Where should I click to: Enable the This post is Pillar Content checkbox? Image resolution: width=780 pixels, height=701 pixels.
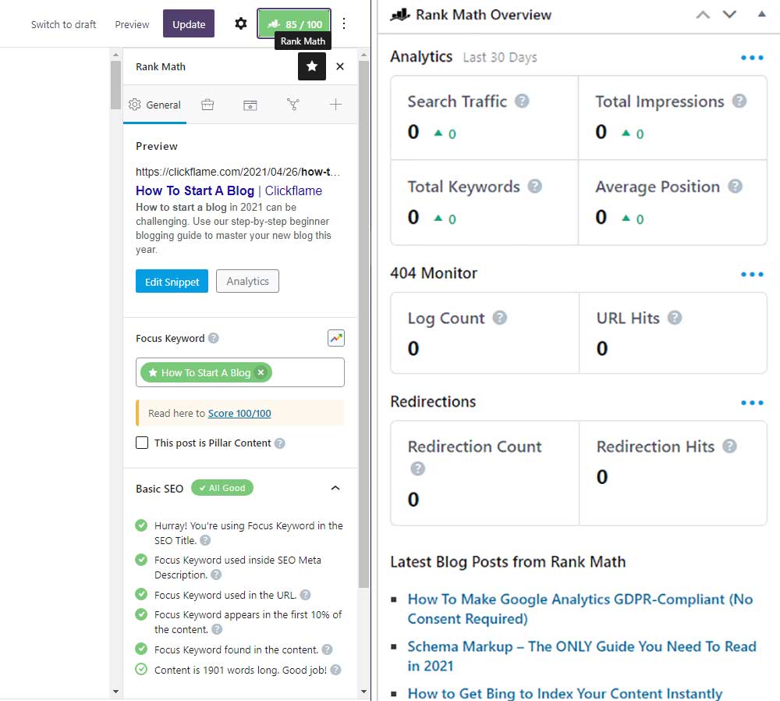pos(142,443)
